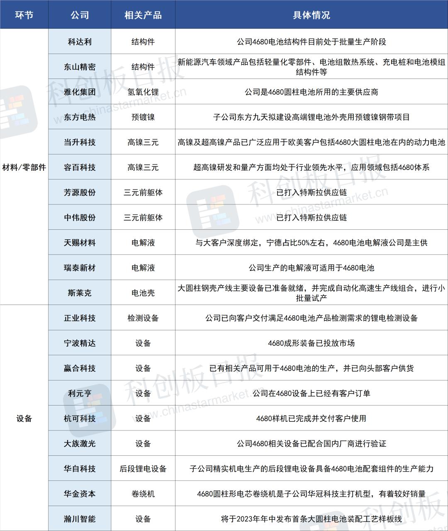Select 电解液 in 天赐材料 row
The image size is (448, 531).
(x=143, y=243)
